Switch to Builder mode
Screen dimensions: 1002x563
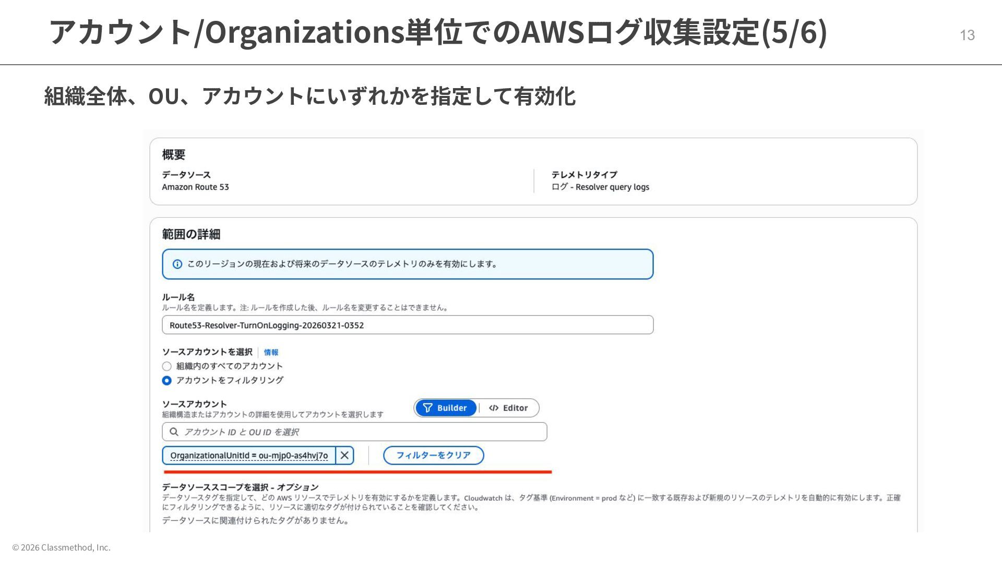(446, 408)
